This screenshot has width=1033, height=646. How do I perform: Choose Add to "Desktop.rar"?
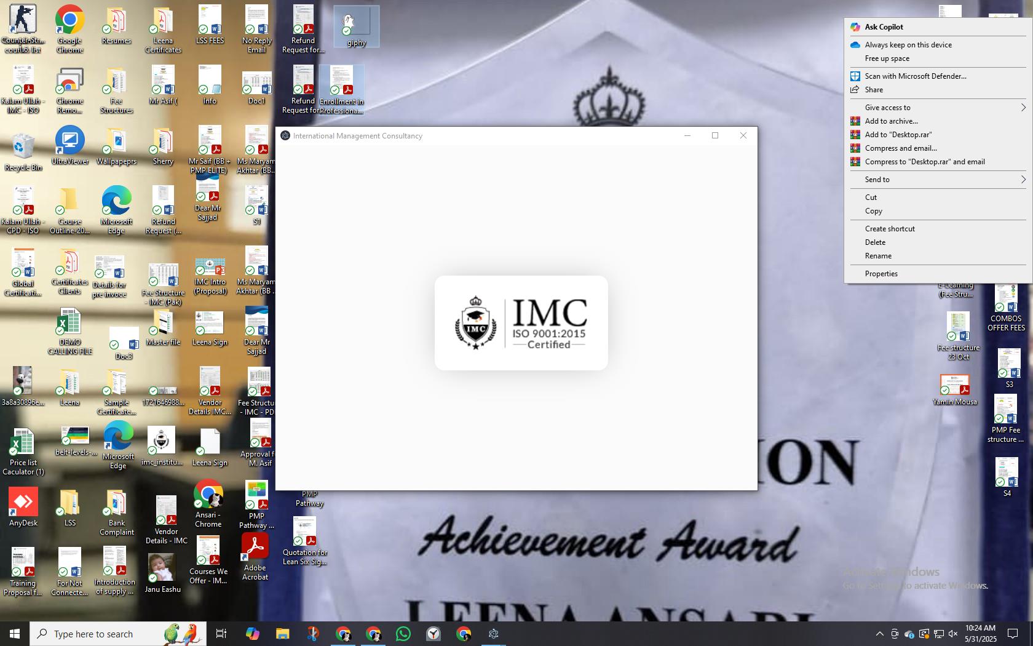938,135
